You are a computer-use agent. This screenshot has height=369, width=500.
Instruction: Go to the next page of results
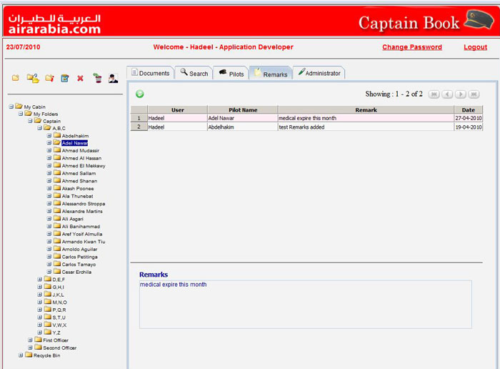point(461,94)
